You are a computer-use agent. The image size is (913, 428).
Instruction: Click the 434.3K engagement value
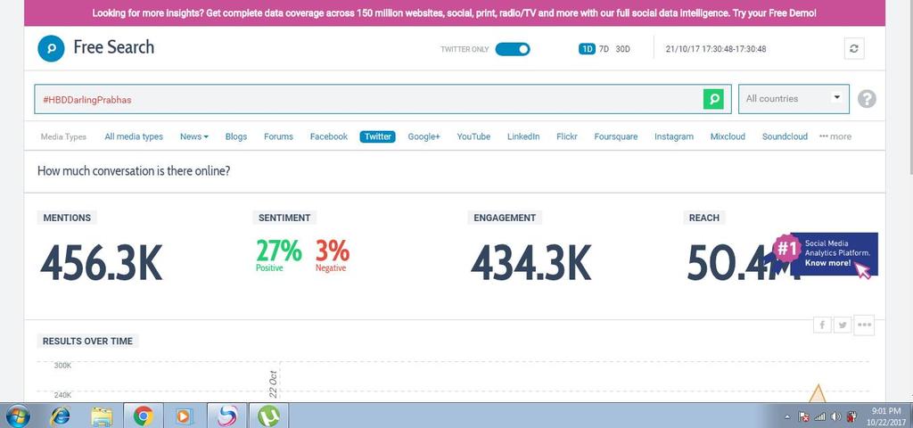(x=531, y=263)
